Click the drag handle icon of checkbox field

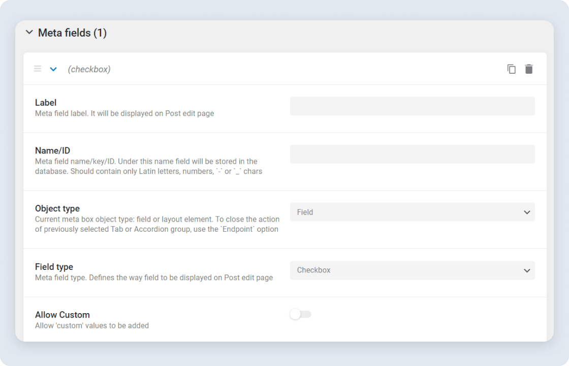38,69
